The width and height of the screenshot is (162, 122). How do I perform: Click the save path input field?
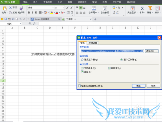[112, 51]
